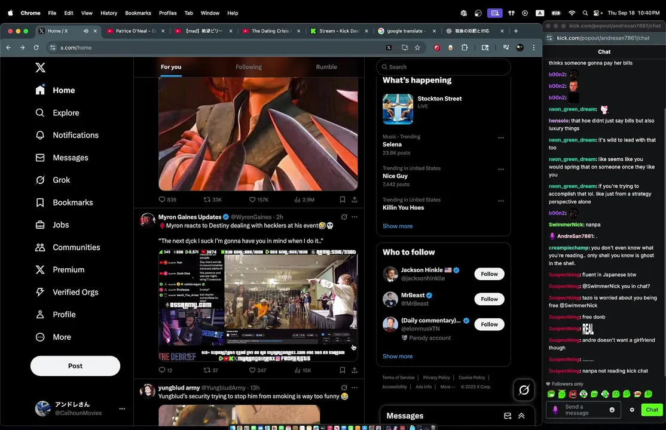Open Bookmarks in the sidebar
Viewport: 666px width, 430px height.
(64, 202)
